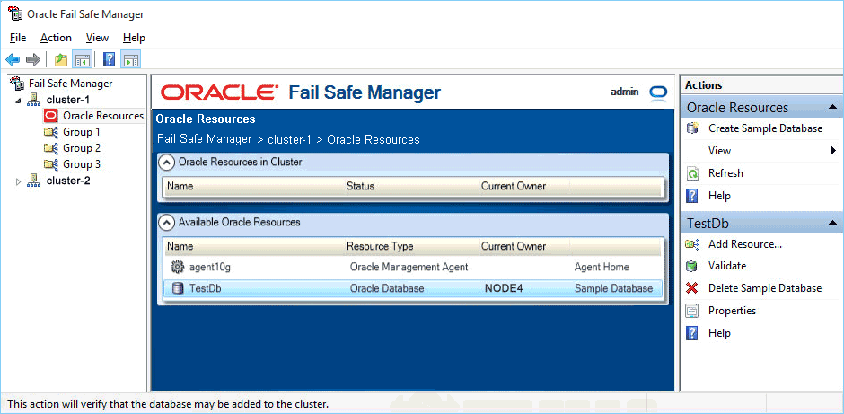Click the green Refresh icon in Actions
This screenshot has height=414, width=844.
tap(692, 173)
